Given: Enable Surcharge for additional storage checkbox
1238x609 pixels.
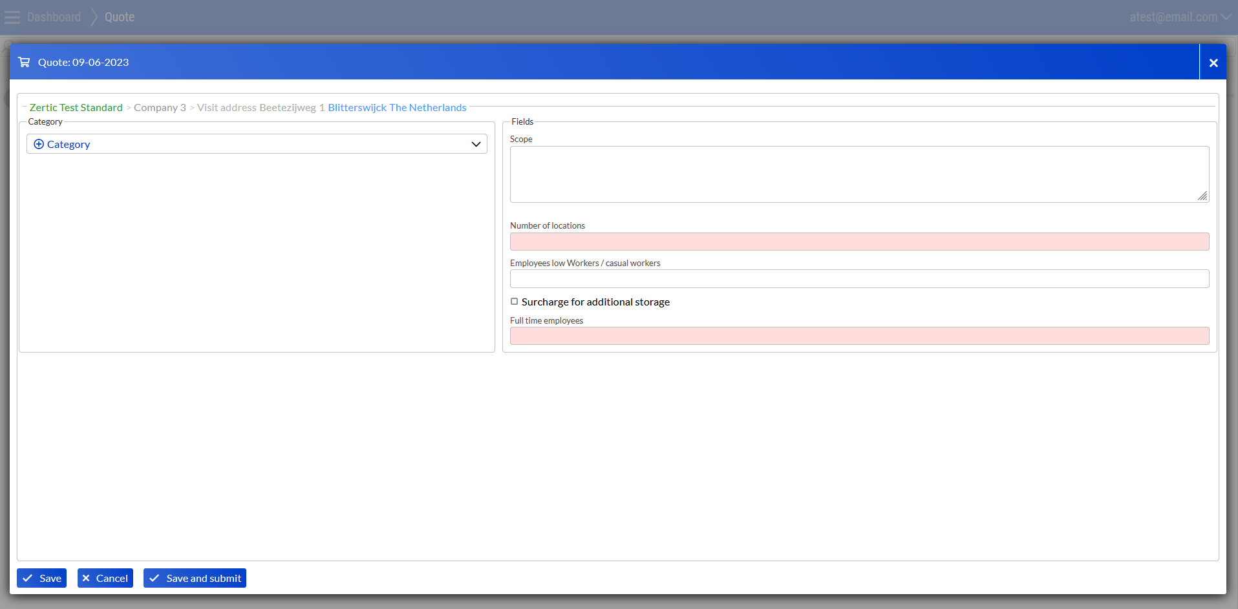Looking at the screenshot, I should 515,302.
